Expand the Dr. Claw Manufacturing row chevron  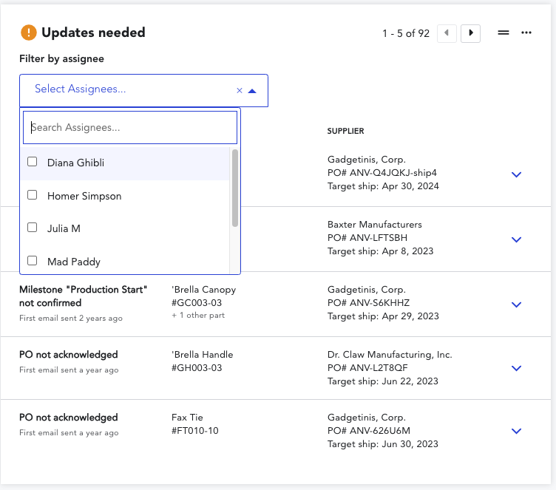[516, 368]
